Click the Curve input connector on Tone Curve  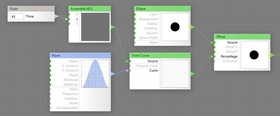(x=130, y=70)
